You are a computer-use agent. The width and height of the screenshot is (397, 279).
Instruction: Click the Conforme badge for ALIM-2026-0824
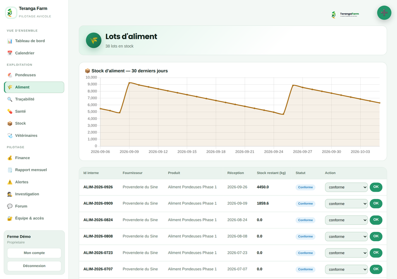[x=305, y=220]
